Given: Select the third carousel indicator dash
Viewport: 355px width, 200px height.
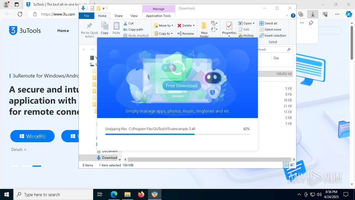Looking at the screenshot, I should pyautogui.click(x=37, y=166).
